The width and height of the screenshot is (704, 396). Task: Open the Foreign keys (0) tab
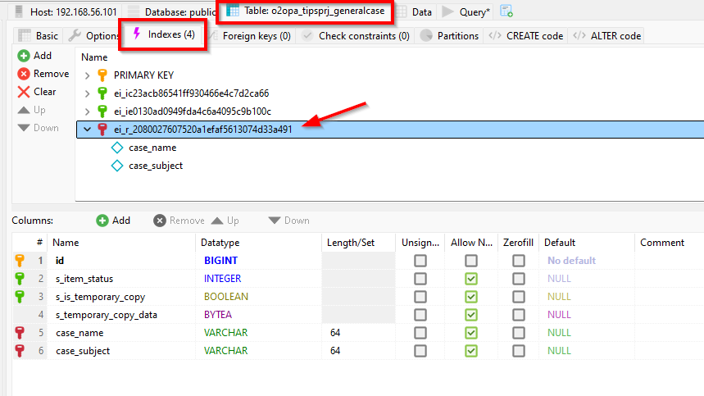(x=256, y=36)
